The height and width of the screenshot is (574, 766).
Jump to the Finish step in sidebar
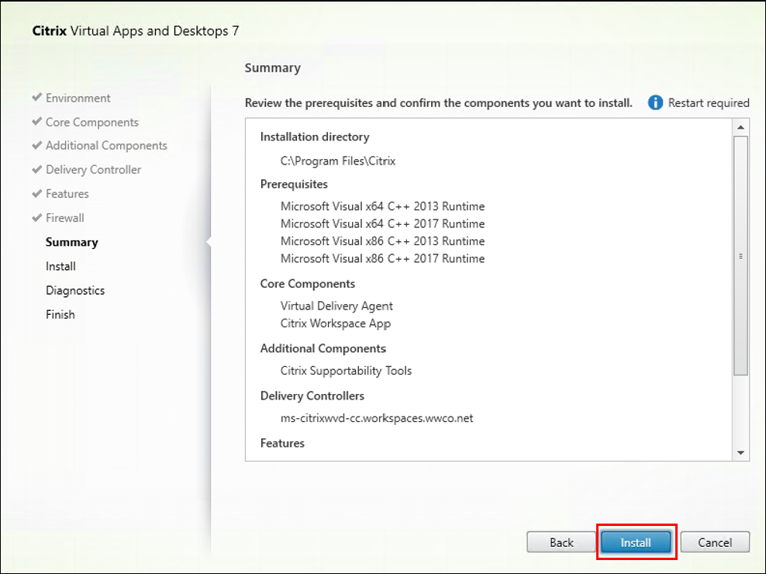point(60,314)
